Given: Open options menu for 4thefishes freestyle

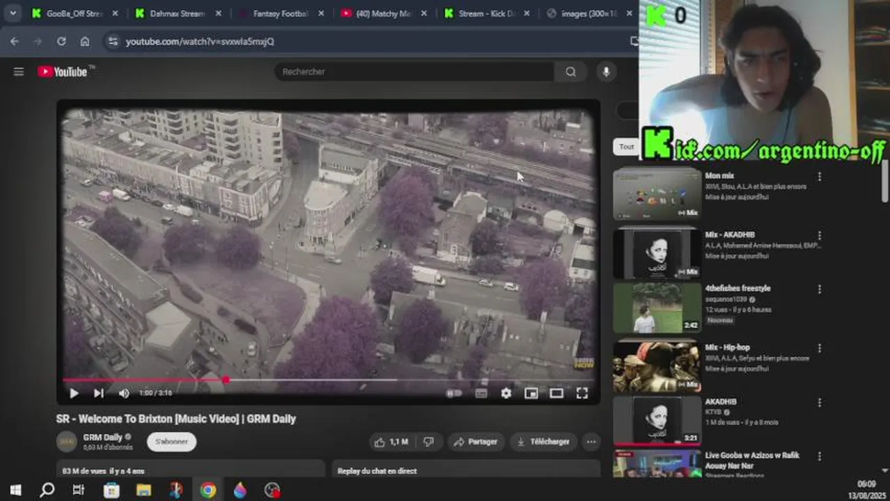Looking at the screenshot, I should tap(820, 289).
